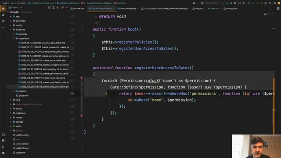Viewport: 281px width, 158px height.
Task: Click Collapse All icon in Project panel
Action: (58, 7)
